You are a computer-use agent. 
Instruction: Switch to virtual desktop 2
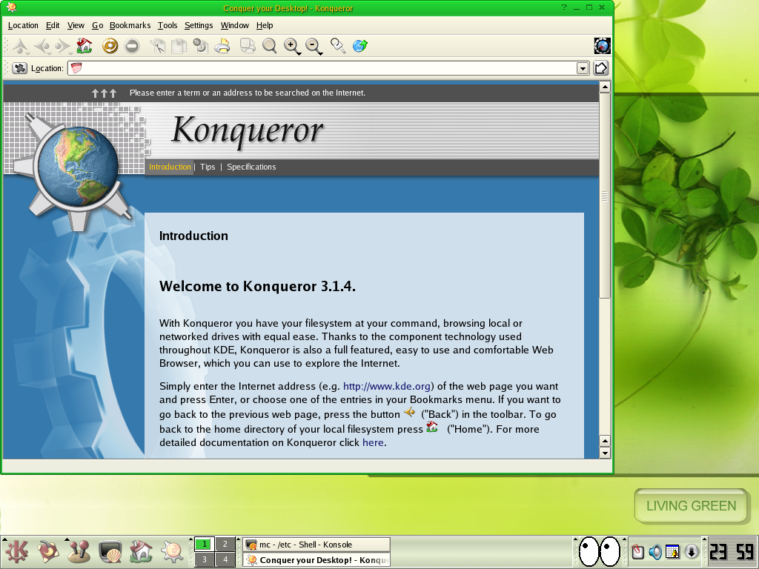point(225,545)
